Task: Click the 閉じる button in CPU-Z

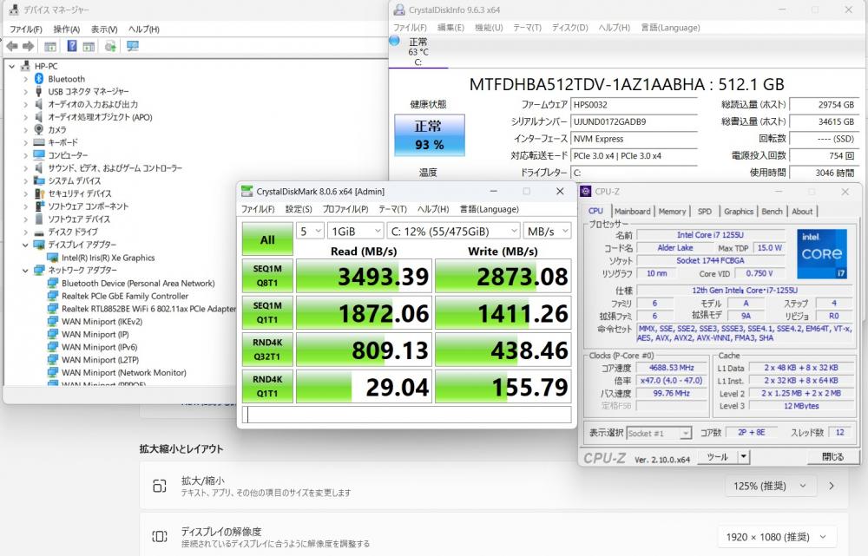Action: (x=832, y=457)
